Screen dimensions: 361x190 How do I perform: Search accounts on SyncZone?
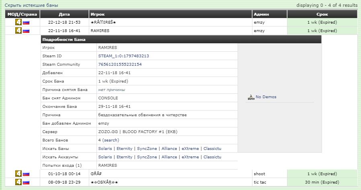tap(147, 157)
